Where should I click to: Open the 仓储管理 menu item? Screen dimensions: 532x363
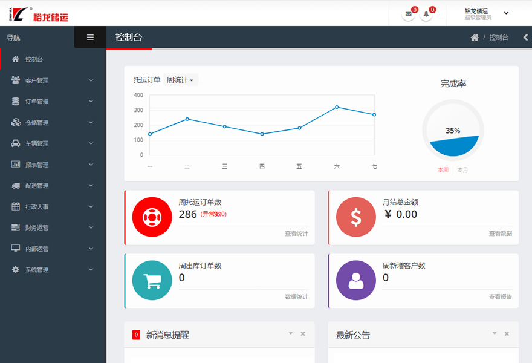[x=53, y=122]
